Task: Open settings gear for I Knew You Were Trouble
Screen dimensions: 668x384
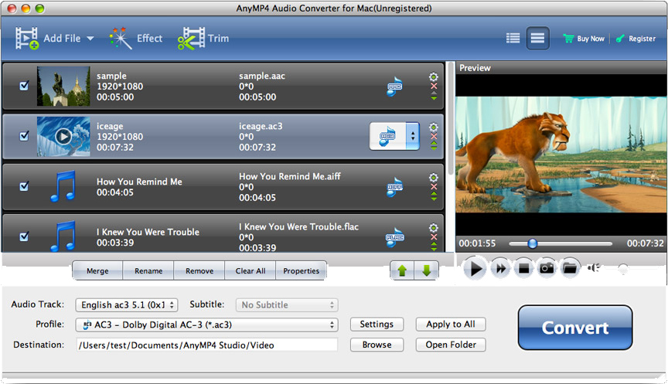Action: [433, 227]
